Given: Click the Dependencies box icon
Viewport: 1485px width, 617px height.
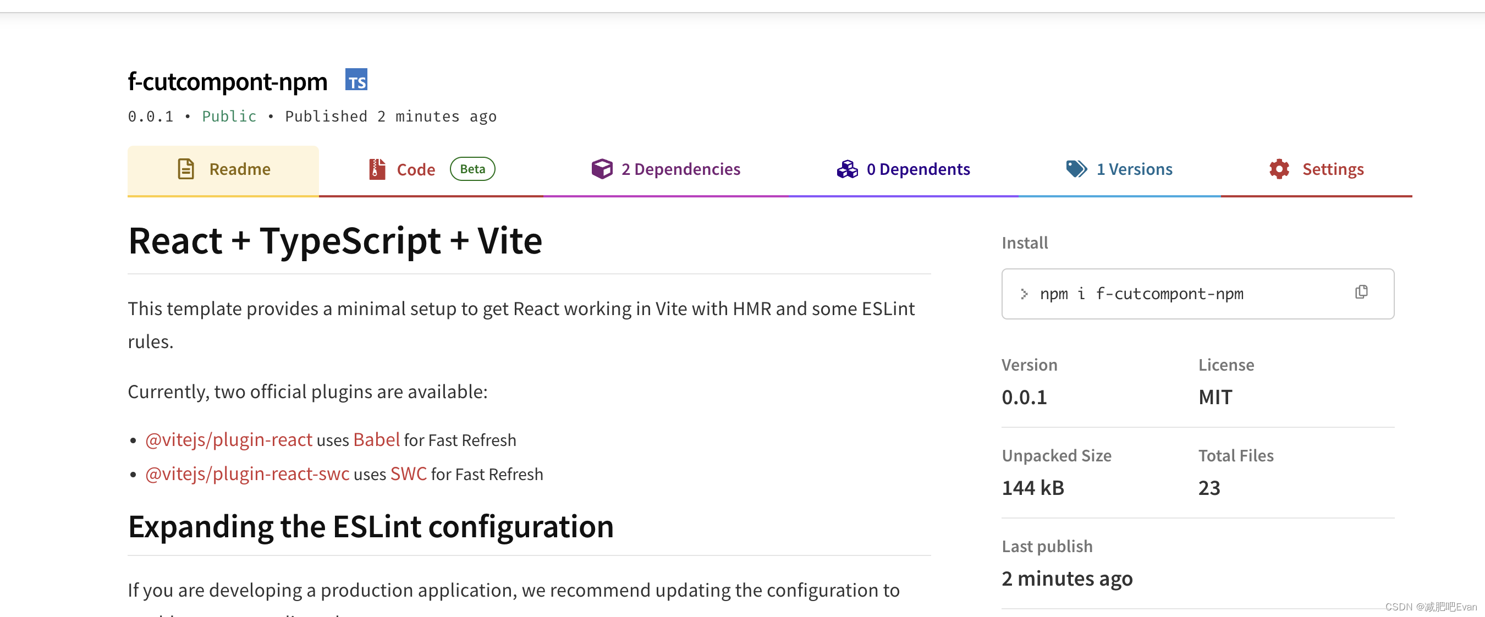Looking at the screenshot, I should point(602,169).
